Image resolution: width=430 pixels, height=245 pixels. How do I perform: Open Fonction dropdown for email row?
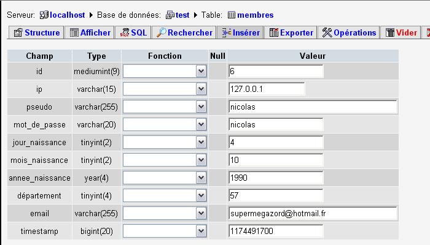[201, 214]
